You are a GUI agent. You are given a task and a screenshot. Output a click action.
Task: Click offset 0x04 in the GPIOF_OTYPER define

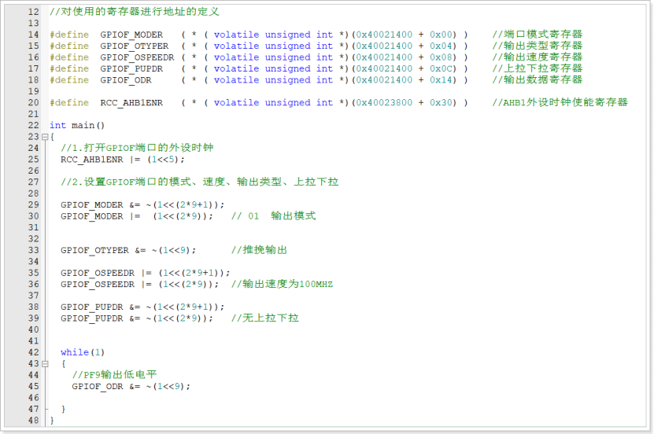coord(441,46)
